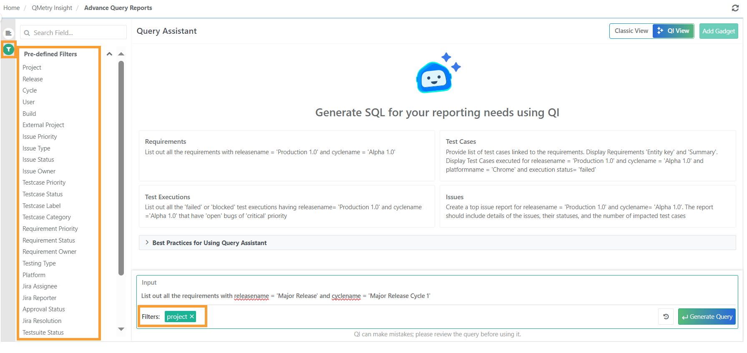Switch to Classic View

coord(631,31)
